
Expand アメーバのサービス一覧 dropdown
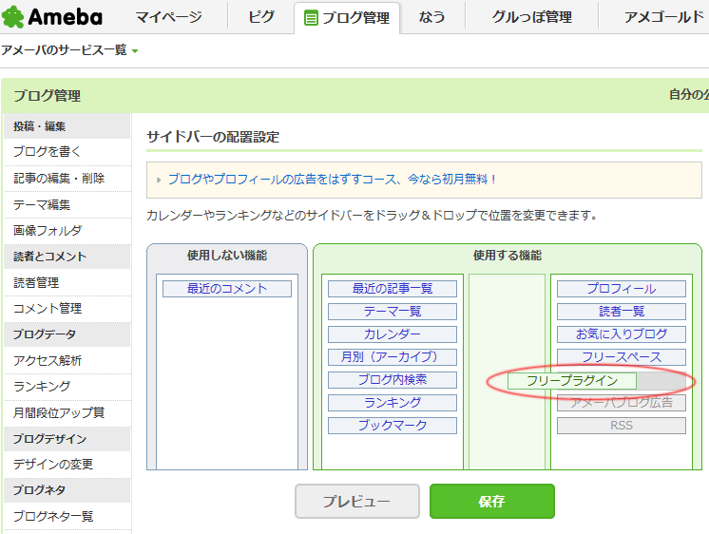(x=69, y=49)
